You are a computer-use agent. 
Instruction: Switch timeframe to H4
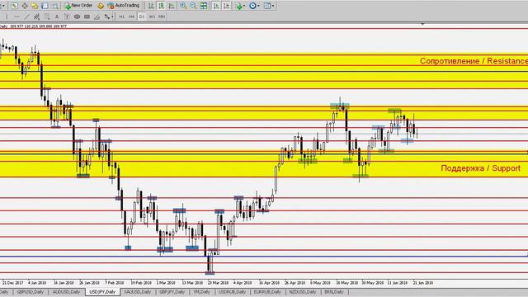tap(132, 16)
